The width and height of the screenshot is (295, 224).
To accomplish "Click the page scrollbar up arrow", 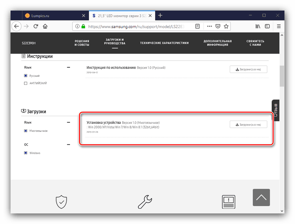I will point(282,35).
